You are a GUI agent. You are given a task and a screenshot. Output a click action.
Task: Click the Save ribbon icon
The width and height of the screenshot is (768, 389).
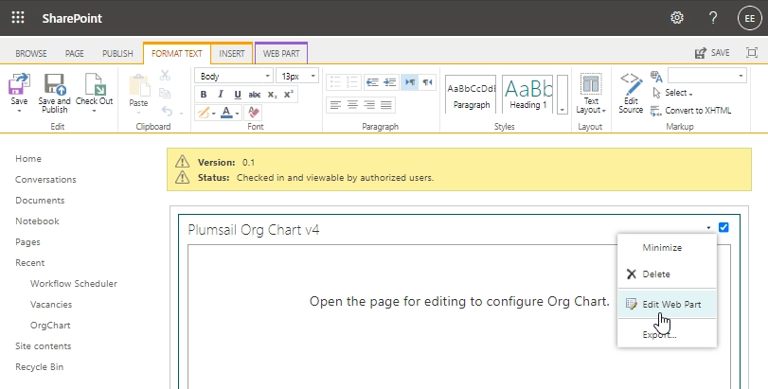click(19, 84)
